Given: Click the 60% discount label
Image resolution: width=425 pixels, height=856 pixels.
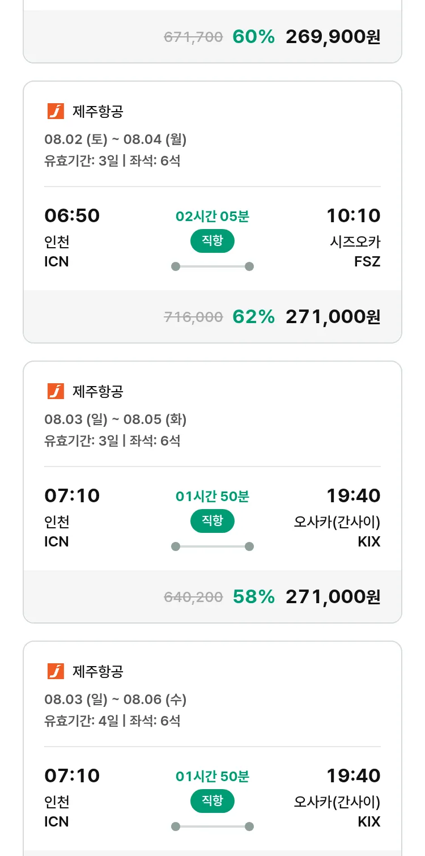Looking at the screenshot, I should [253, 37].
